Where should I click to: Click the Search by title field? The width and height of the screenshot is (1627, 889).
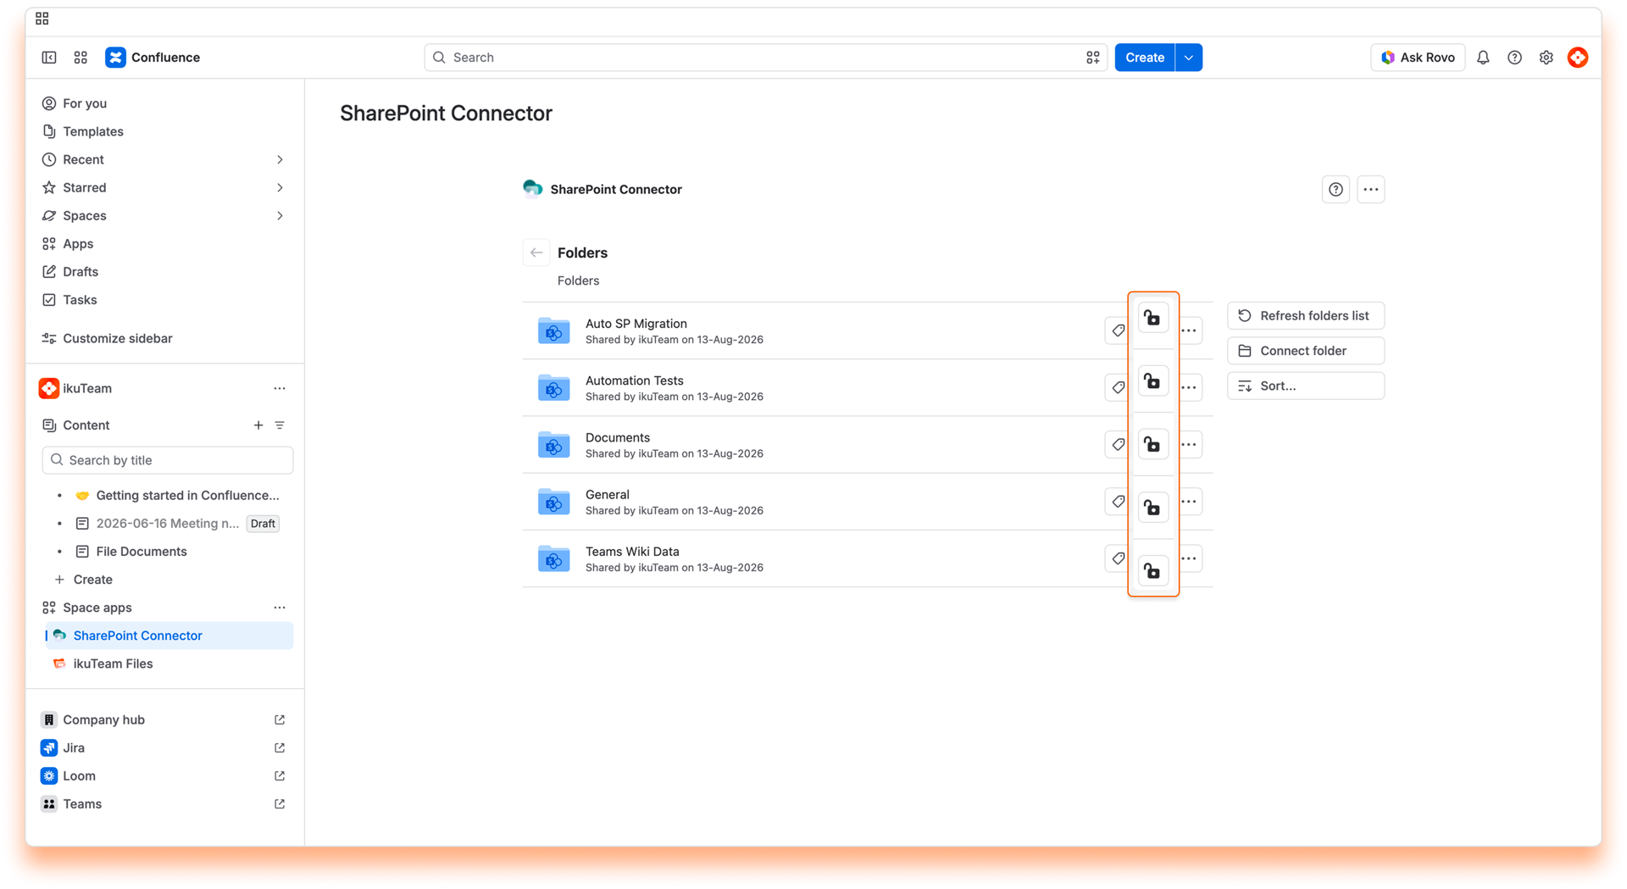[x=168, y=460]
